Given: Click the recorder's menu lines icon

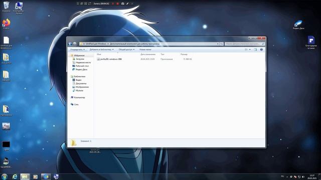Looking at the screenshot, I should coord(78,3).
